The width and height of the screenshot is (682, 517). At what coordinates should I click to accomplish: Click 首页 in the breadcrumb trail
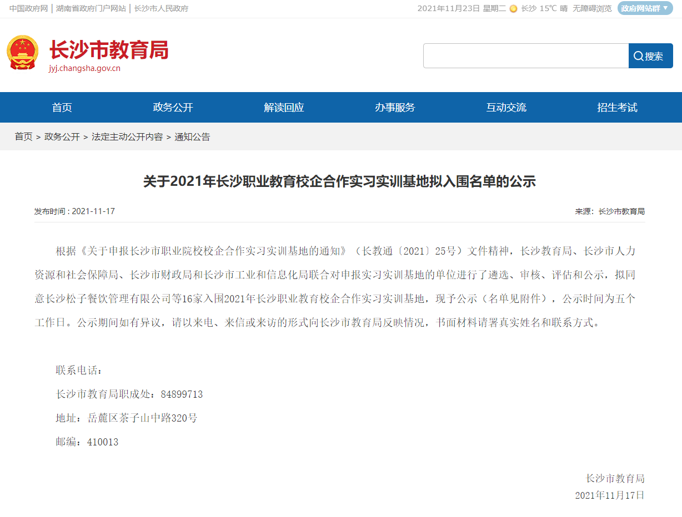pos(23,137)
